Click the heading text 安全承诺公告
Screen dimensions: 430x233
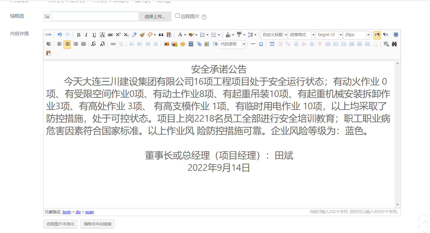(219, 69)
